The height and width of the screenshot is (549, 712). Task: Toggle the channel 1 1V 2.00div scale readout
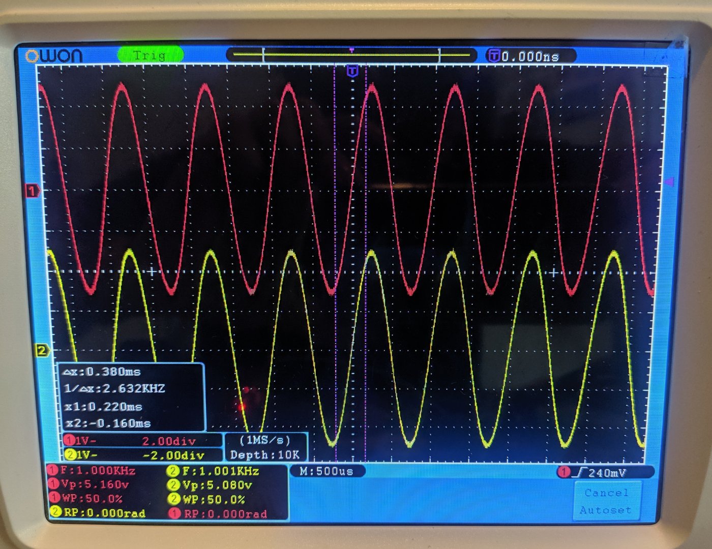pos(142,440)
